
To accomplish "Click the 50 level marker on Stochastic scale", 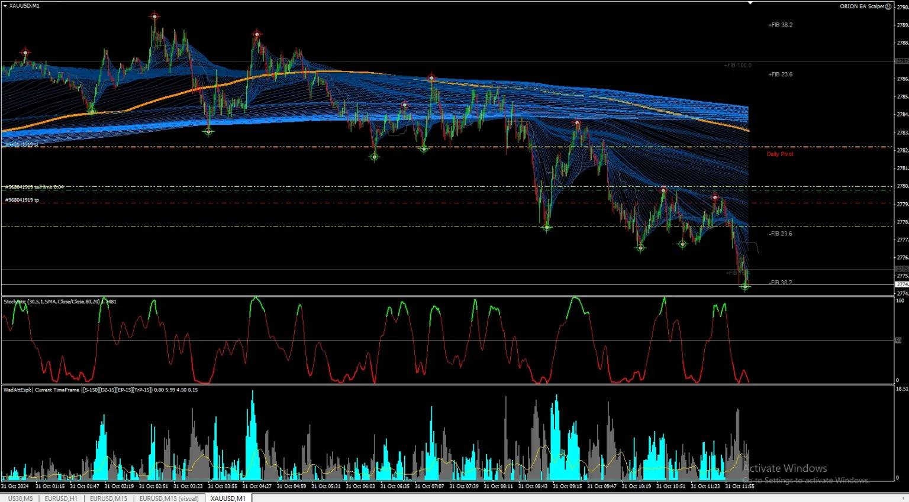I will 898,340.
